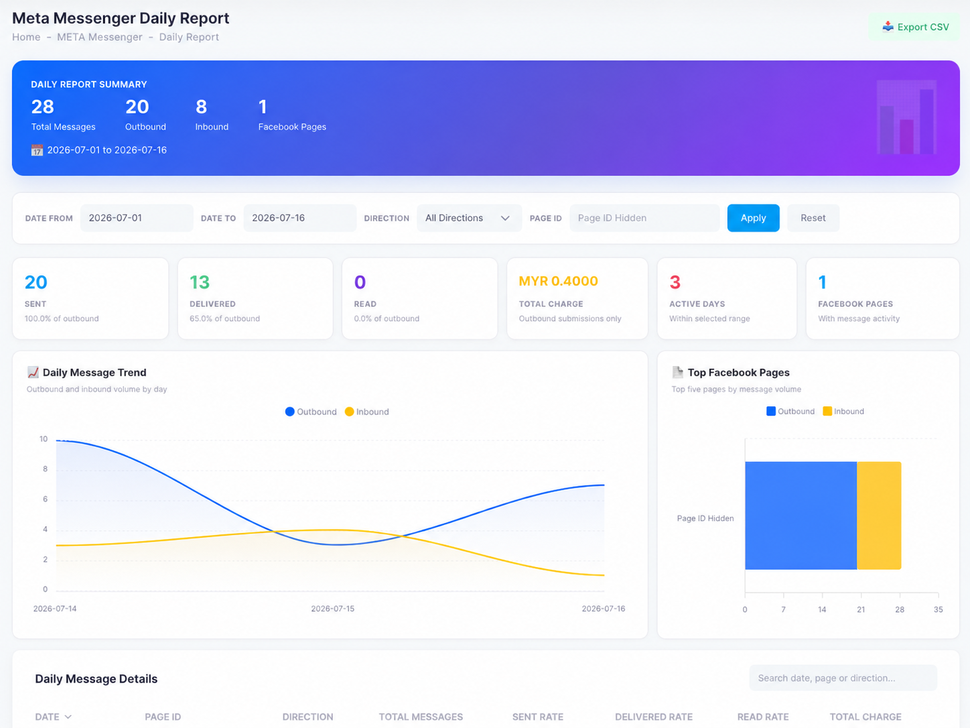This screenshot has height=728, width=970.
Task: Sort by the DATE column chevron
Action: tap(68, 717)
